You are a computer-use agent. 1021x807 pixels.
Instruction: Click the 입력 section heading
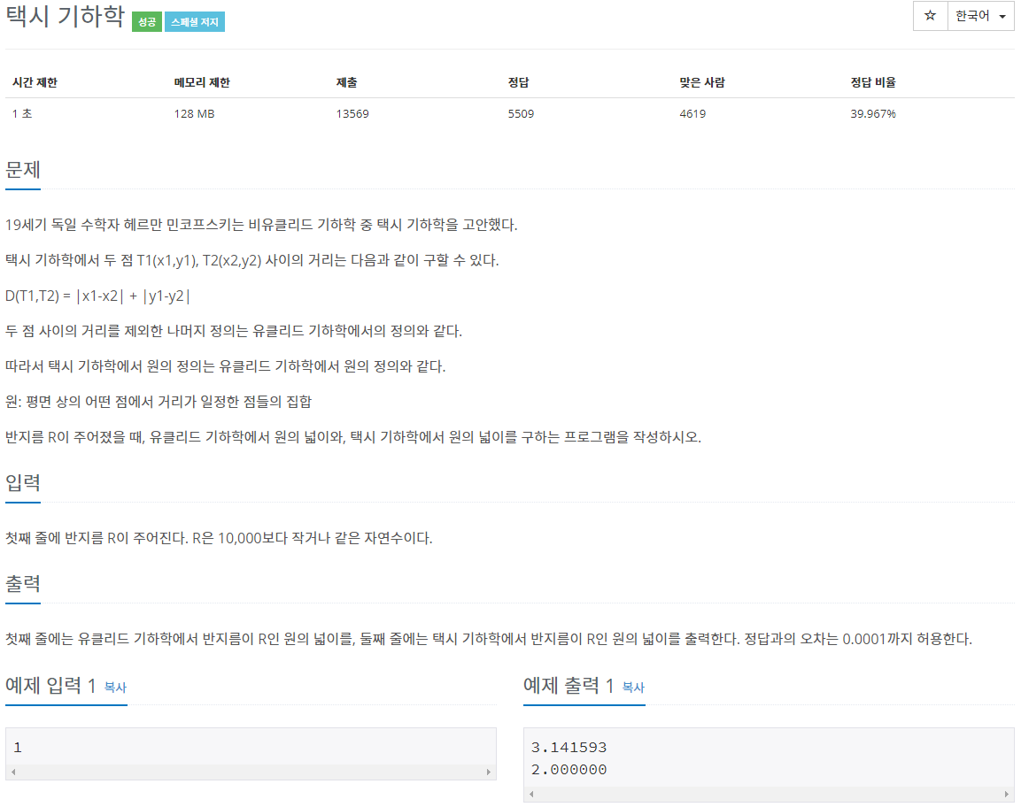[x=23, y=483]
